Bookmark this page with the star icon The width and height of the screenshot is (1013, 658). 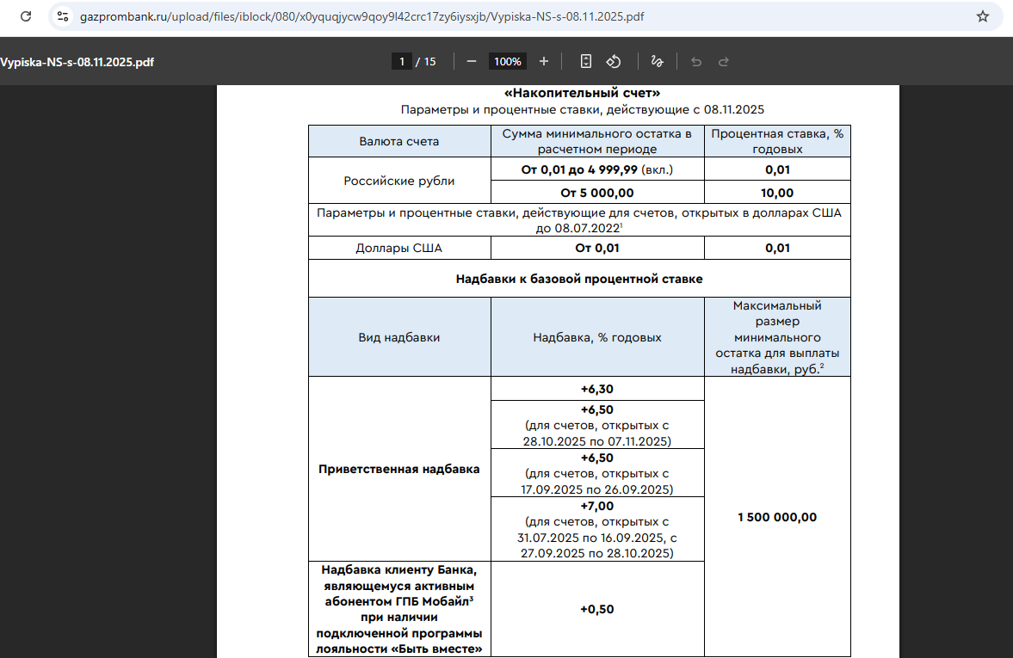pyautogui.click(x=982, y=16)
